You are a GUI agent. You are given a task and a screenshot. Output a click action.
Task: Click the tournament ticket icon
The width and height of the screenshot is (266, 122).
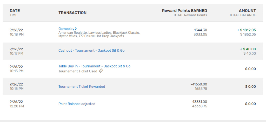click(x=101, y=71)
